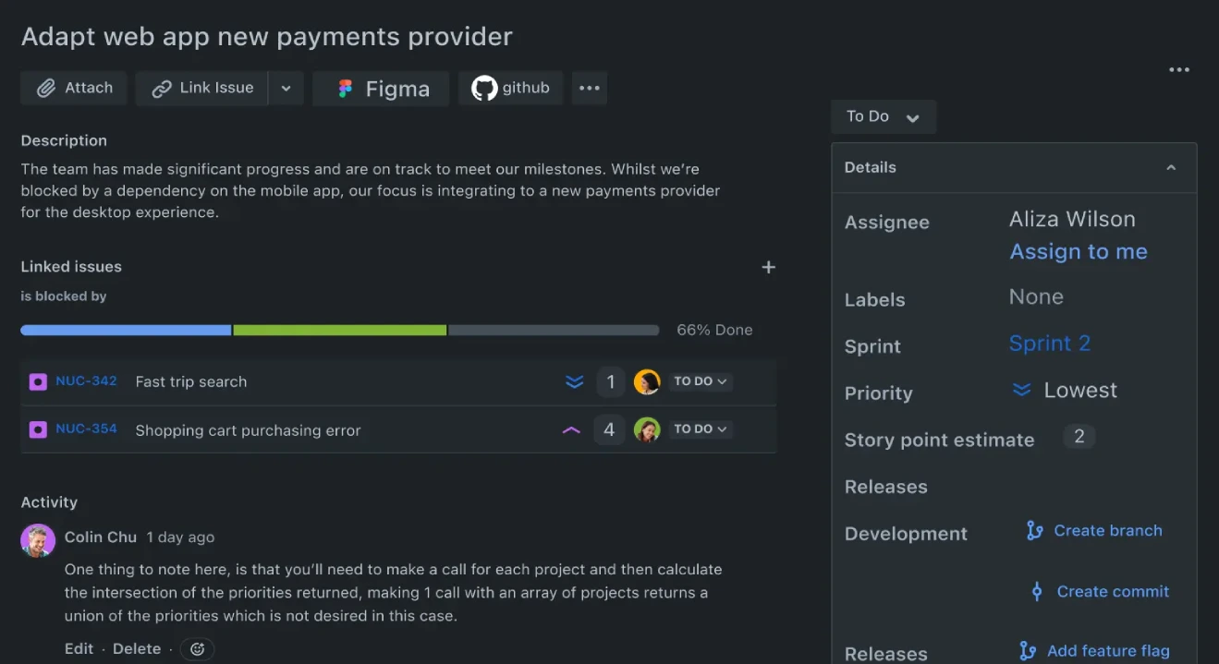The width and height of the screenshot is (1219, 664).
Task: Open Sprint 2
Action: tap(1049, 343)
